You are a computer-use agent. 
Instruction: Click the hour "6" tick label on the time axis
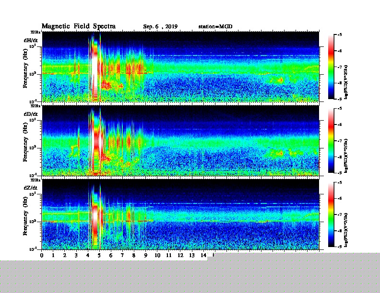111,255
